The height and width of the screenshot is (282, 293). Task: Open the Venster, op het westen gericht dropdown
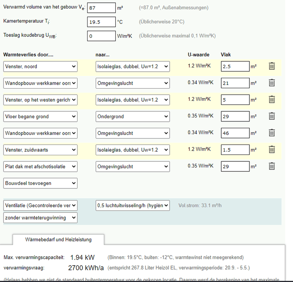40,100
